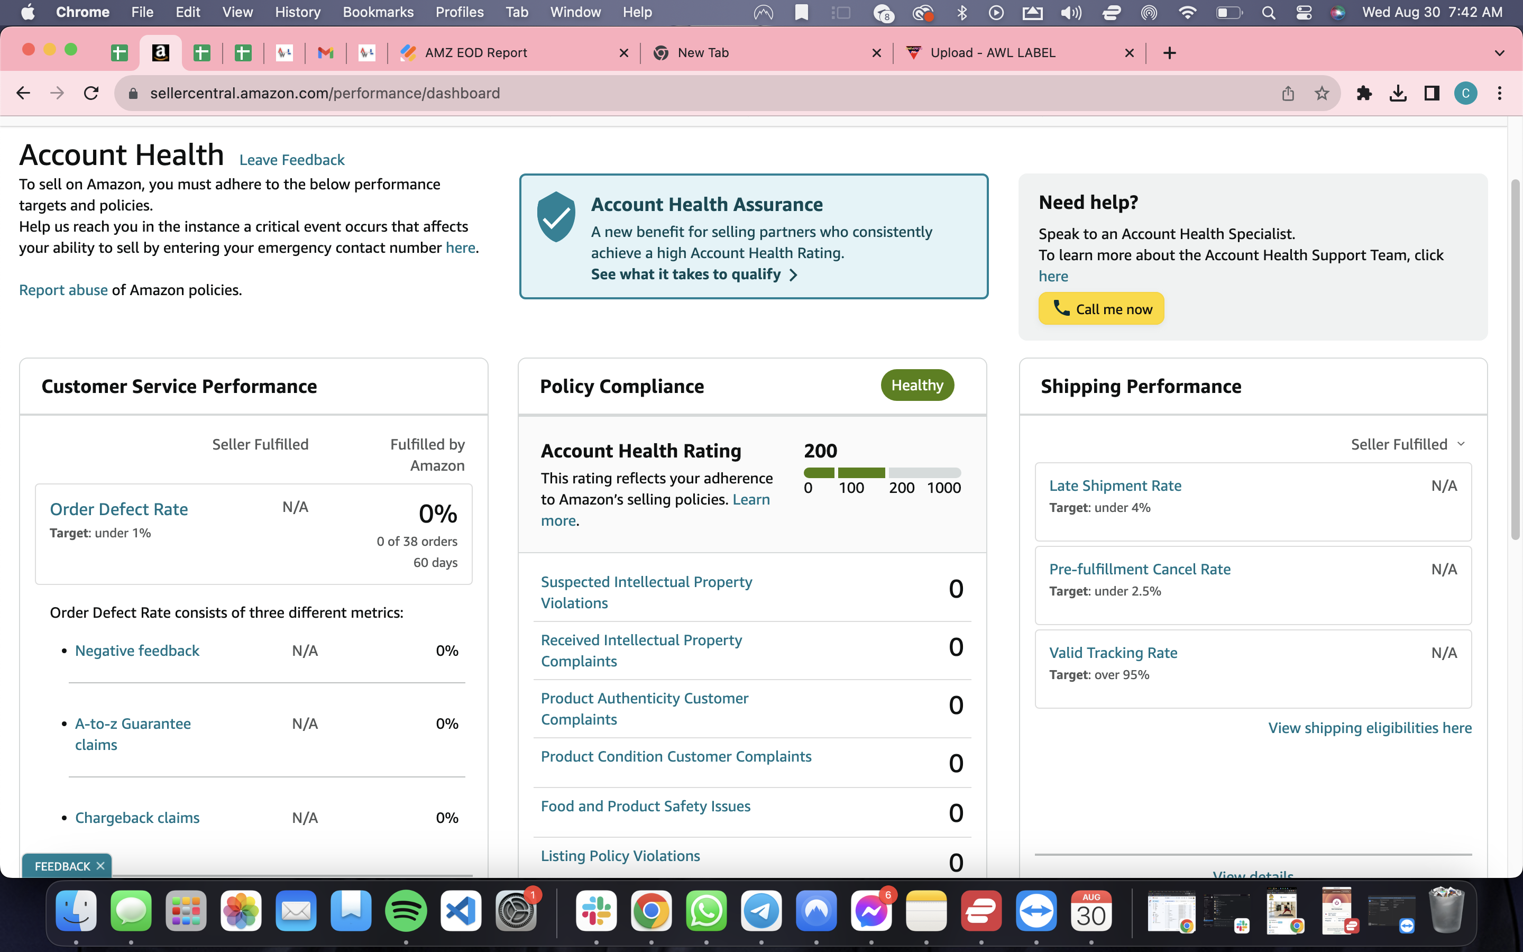Screen dimensions: 1523x952
Task: Open Product Authenticity Customer Complaints
Action: (x=645, y=709)
